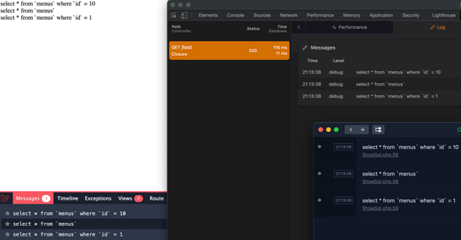The width and height of the screenshot is (461, 240).
Task: Click the ShowSql.php:56 link under the `id` = 1 query
Action: (x=380, y=208)
